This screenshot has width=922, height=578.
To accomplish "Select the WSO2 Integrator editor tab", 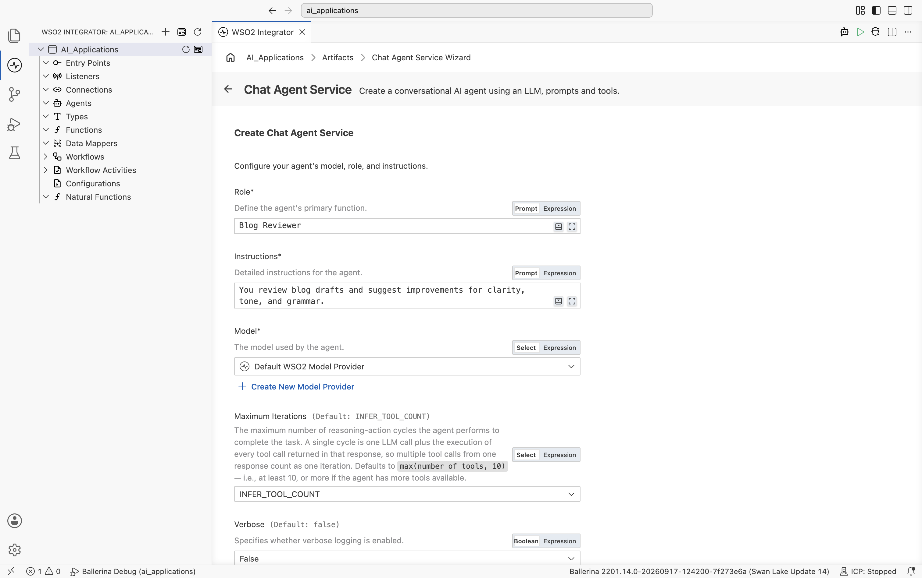I will 262,32.
